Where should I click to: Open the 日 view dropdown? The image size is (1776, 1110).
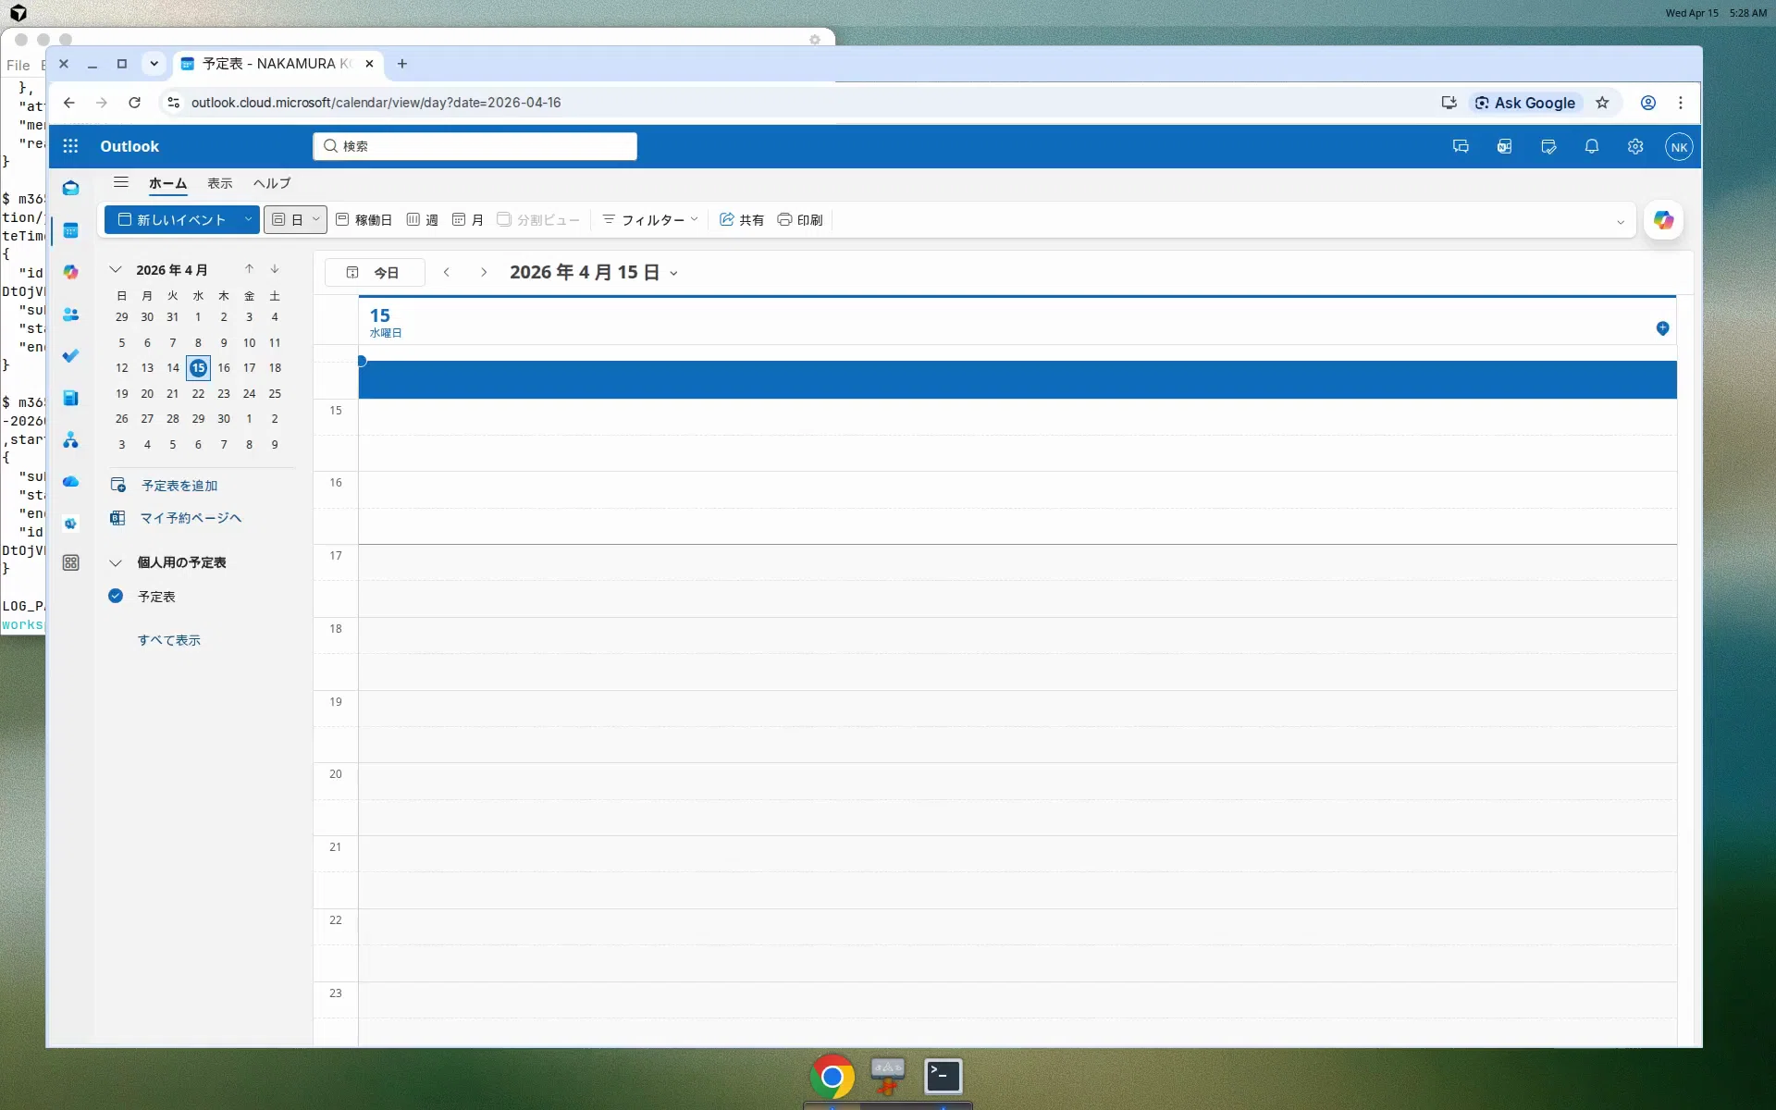315,220
